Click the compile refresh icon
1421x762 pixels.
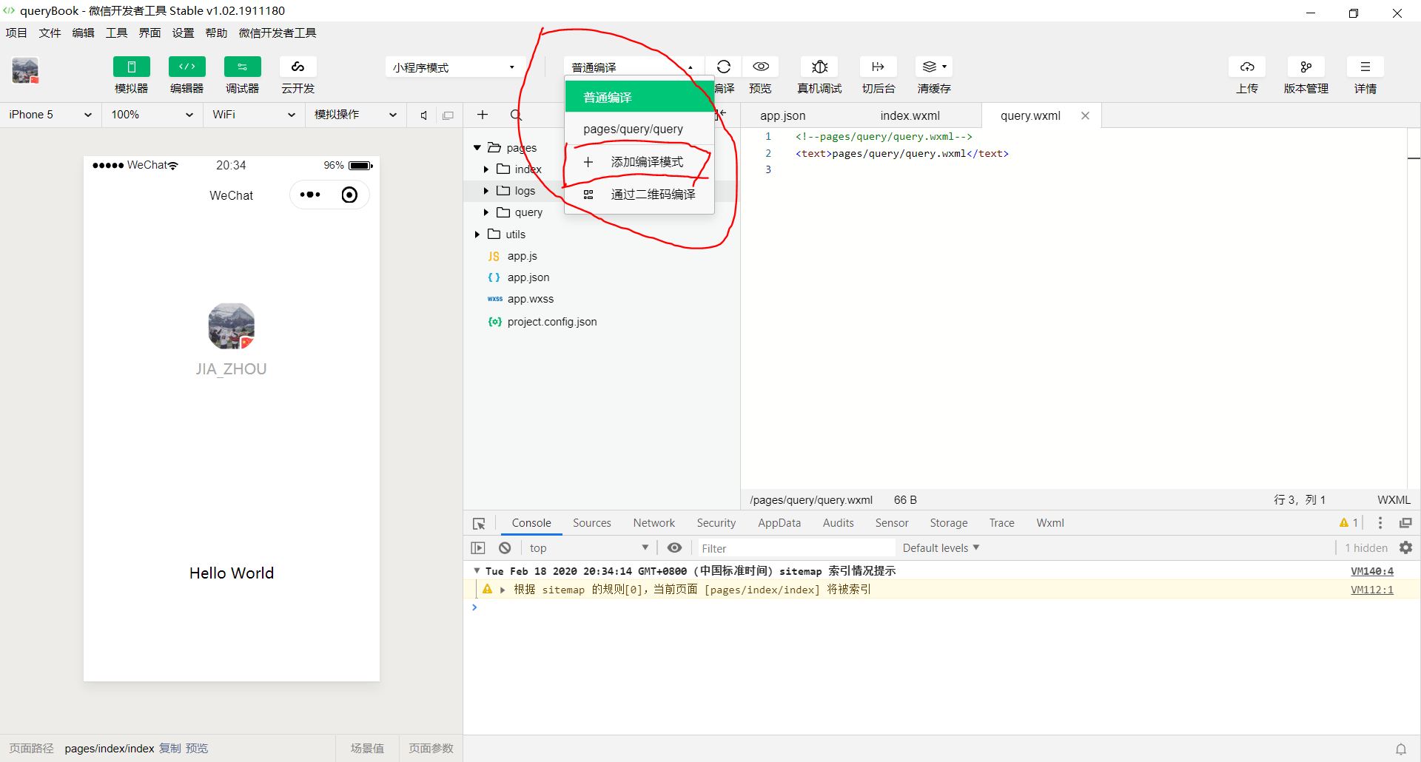pyautogui.click(x=724, y=67)
